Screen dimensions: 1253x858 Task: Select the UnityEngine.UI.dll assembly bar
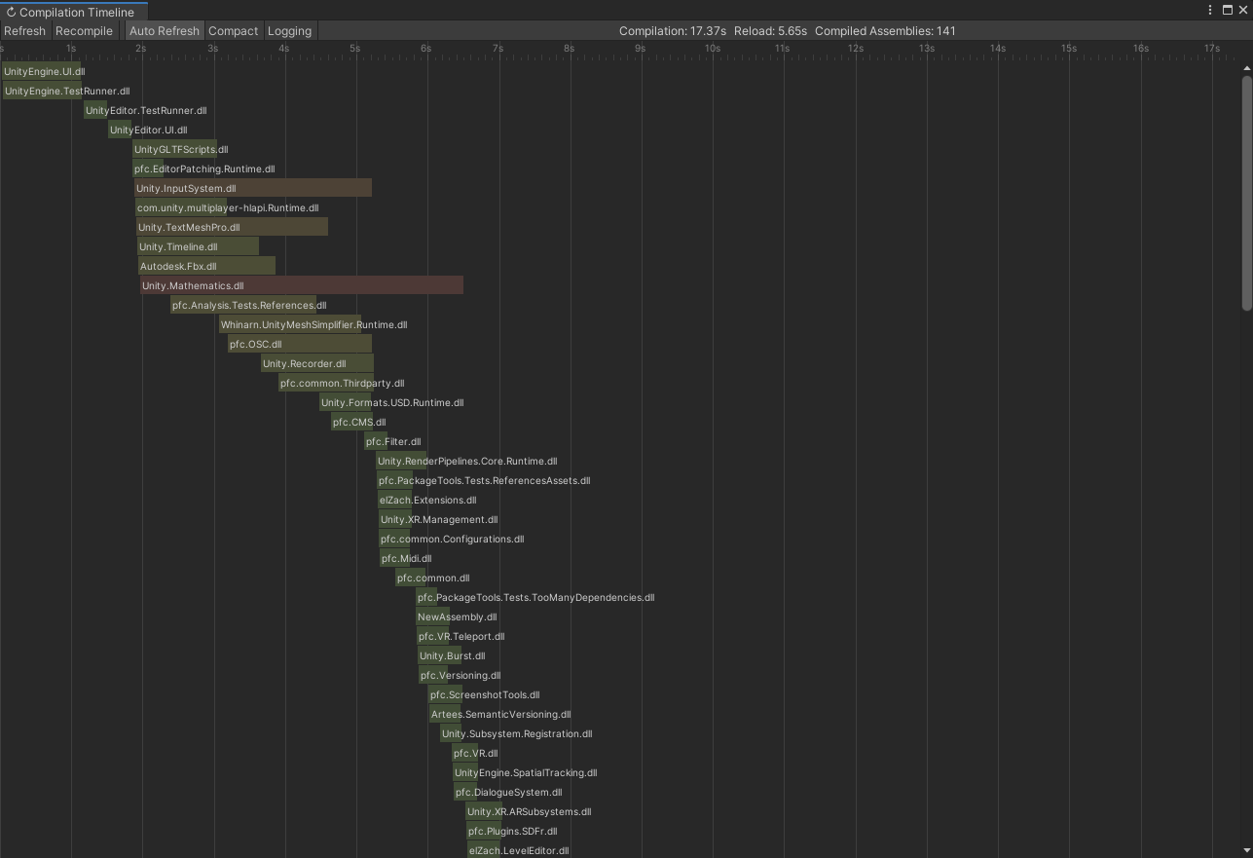41,71
